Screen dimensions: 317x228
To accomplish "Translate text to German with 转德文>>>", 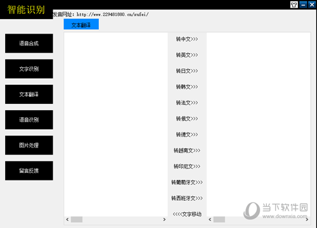I will pyautogui.click(x=187, y=134).
